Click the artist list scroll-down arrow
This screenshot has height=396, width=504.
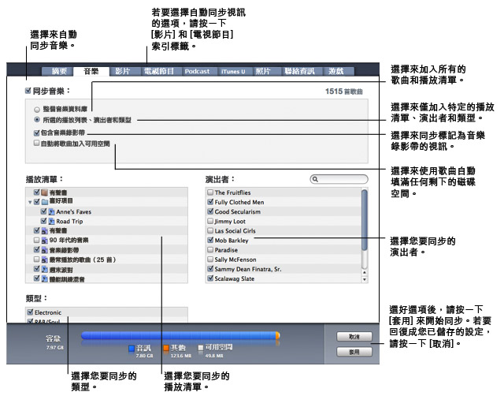click(x=364, y=279)
